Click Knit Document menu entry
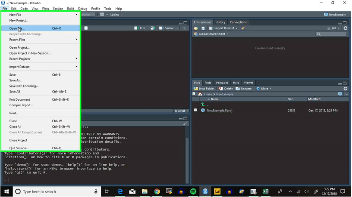 [x=41, y=99]
